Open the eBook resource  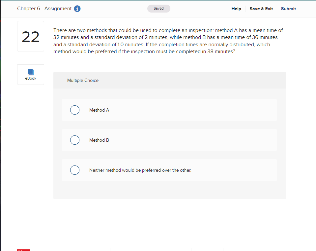coord(30,74)
